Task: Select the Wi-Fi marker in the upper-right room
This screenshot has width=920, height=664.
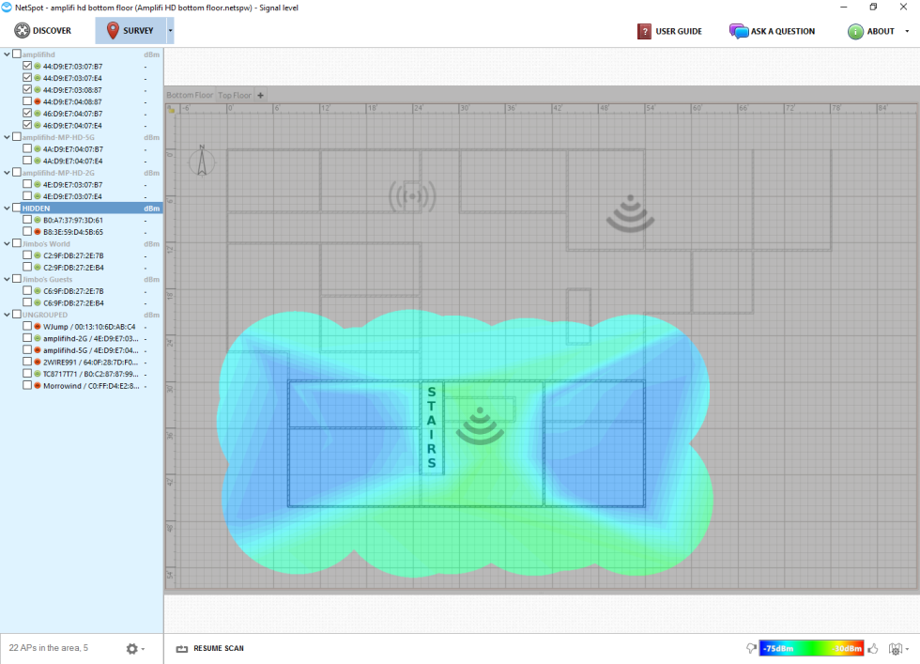Action: [630, 213]
